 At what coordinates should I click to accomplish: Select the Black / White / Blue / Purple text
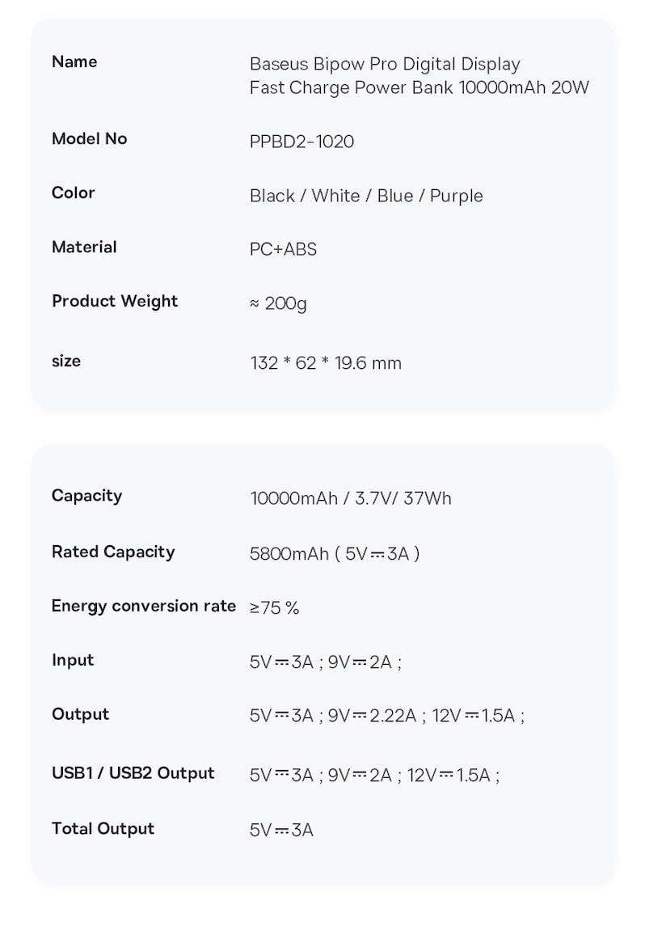click(366, 196)
